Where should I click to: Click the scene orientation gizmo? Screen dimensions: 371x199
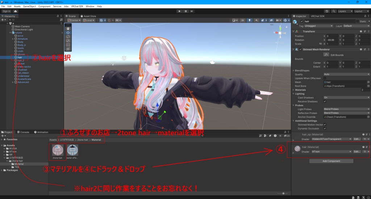[x=280, y=32]
